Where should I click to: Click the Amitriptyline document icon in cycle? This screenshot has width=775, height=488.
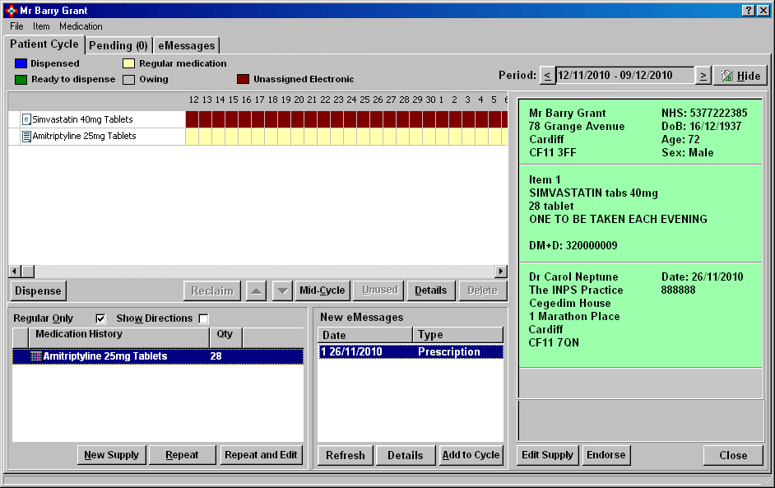26,136
